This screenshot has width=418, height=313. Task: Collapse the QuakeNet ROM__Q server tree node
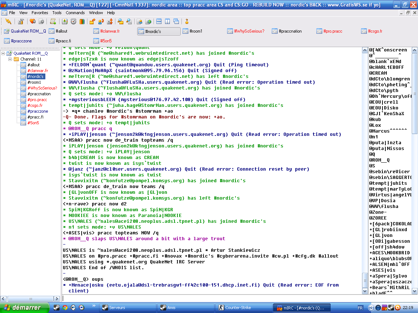tap(4, 53)
